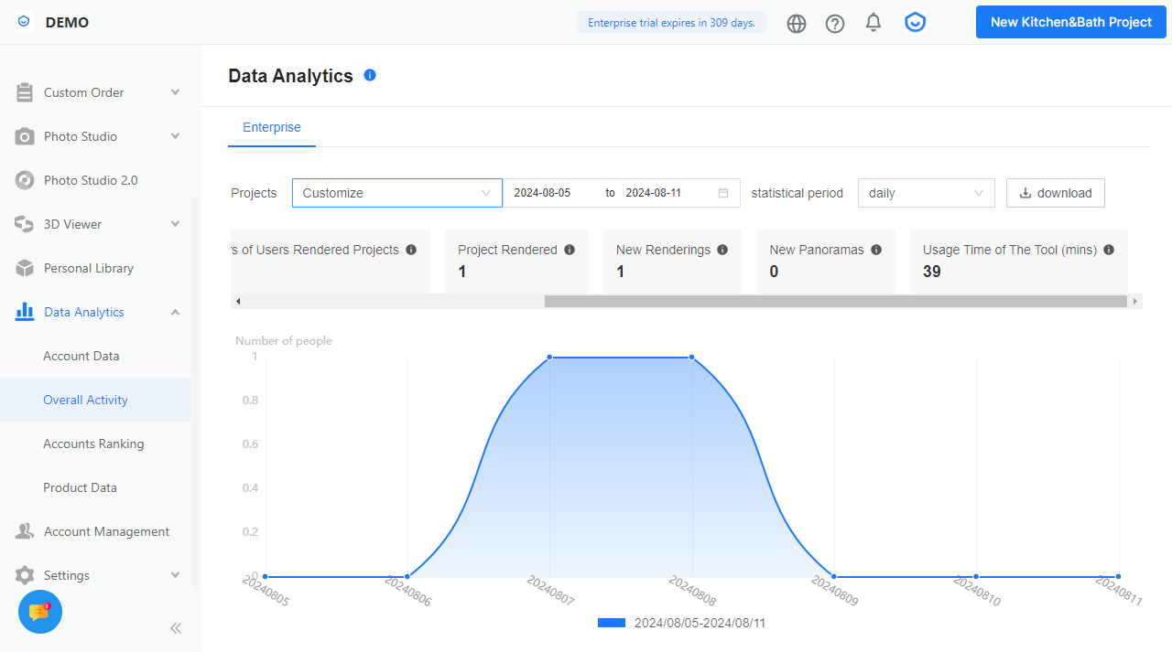This screenshot has height=652, width=1172.
Task: Click New Kitchen&Bath Project button
Action: point(1070,22)
